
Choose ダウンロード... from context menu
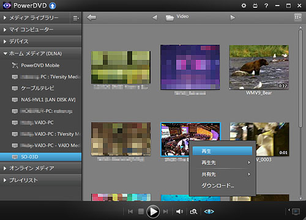pyautogui.click(x=222, y=186)
